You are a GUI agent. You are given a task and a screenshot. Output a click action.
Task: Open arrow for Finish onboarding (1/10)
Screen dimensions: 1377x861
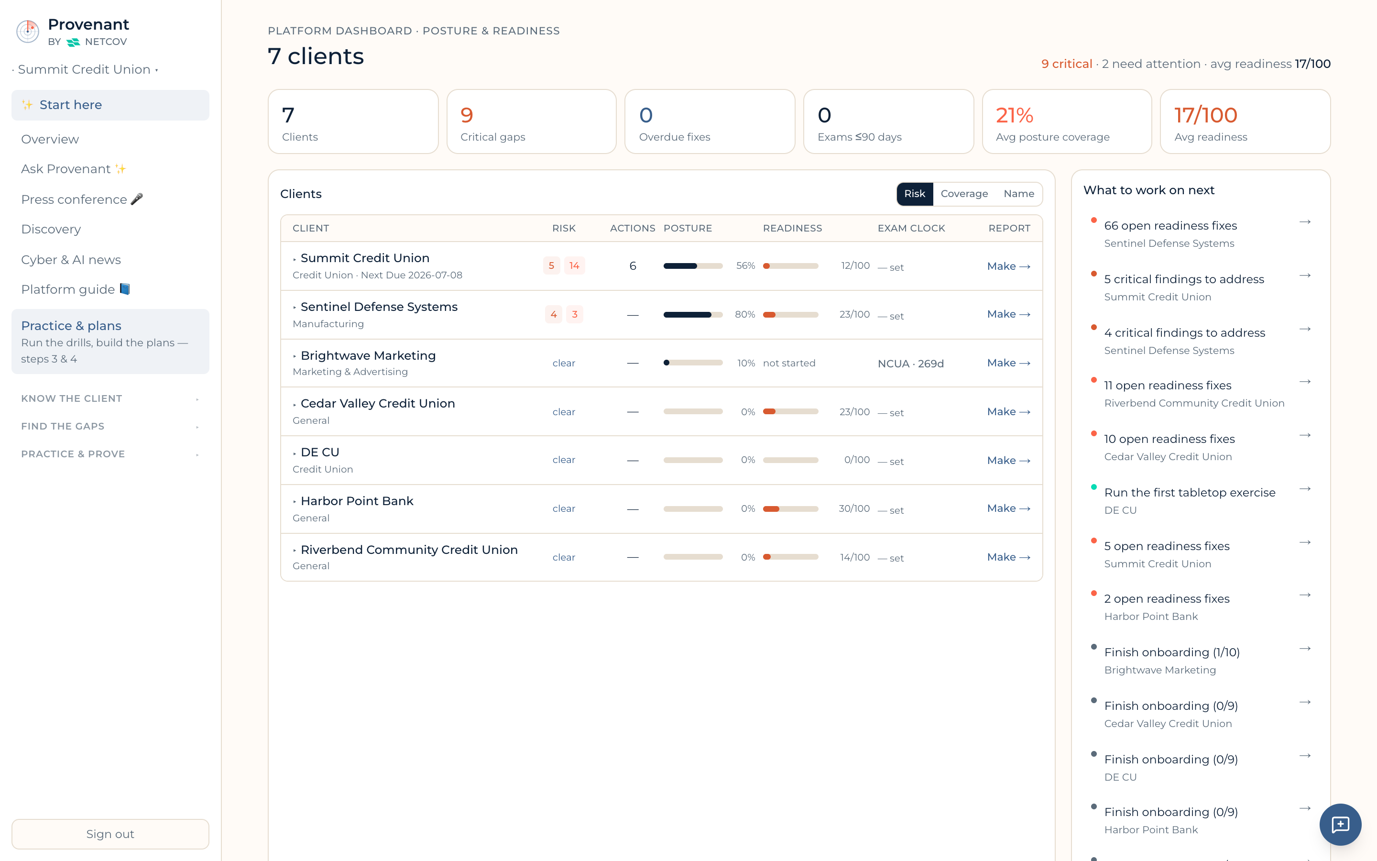click(x=1305, y=648)
